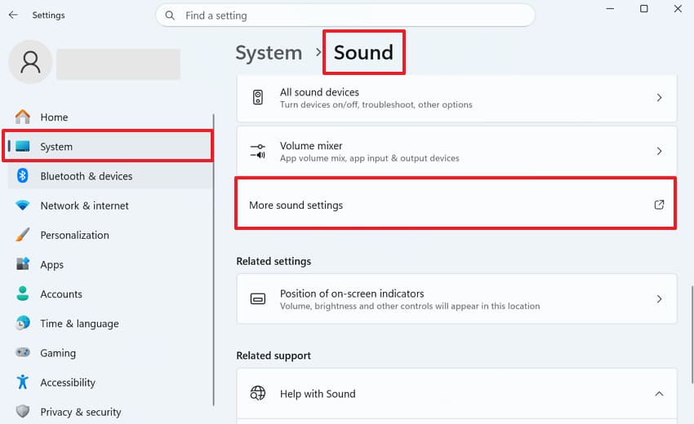Click the external link icon on More sound settings
Image resolution: width=694 pixels, height=424 pixels.
point(659,205)
